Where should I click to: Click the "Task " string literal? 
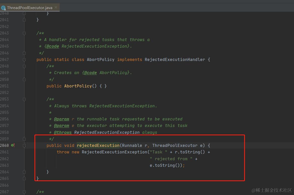click(x=158, y=152)
